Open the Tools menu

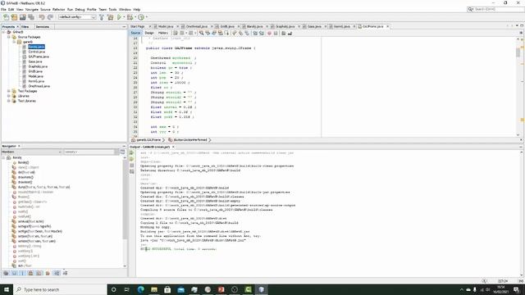(112, 9)
